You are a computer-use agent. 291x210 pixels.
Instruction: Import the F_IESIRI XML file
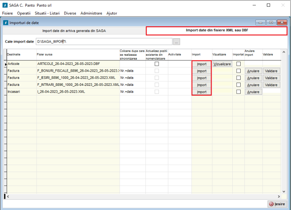[x=202, y=78]
